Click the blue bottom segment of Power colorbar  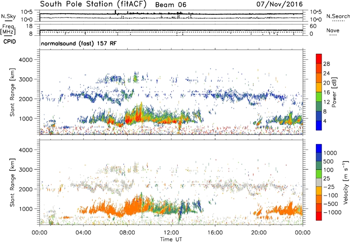pyautogui.click(x=319, y=125)
